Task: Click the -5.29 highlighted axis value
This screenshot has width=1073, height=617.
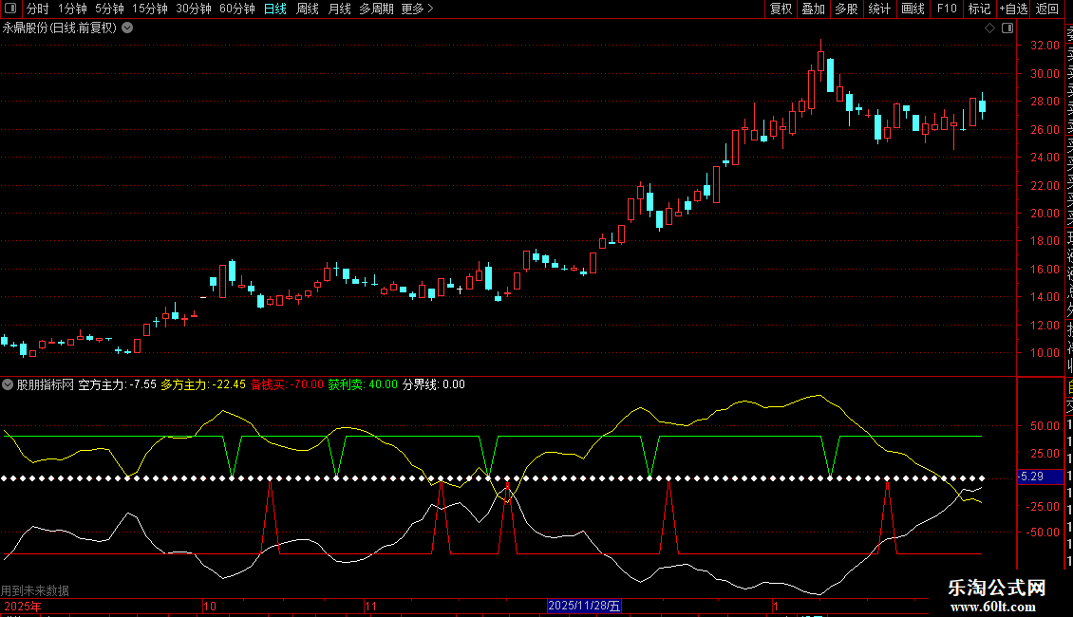Action: click(x=1040, y=477)
